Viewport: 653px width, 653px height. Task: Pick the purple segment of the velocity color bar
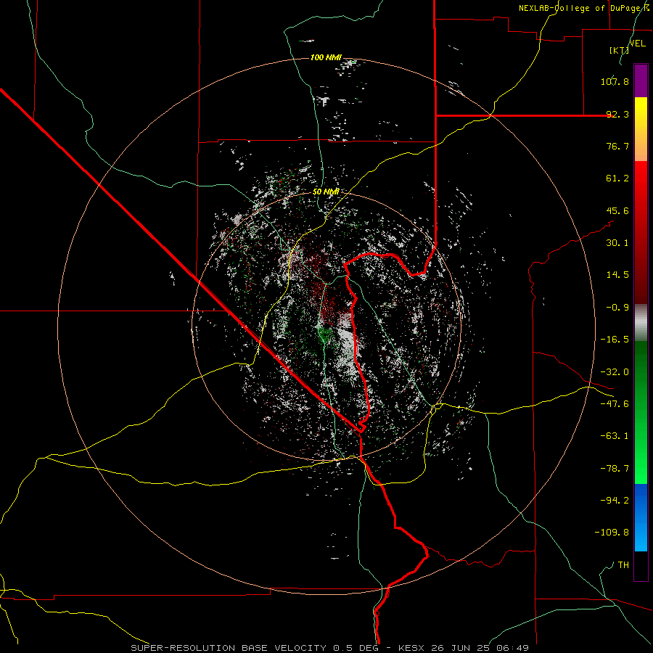point(641,81)
